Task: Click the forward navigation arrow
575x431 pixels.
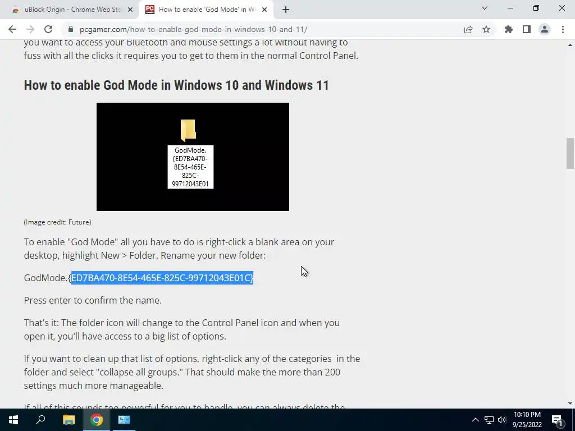Action: tap(30, 29)
